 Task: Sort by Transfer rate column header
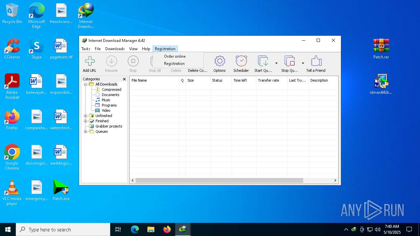[272, 80]
